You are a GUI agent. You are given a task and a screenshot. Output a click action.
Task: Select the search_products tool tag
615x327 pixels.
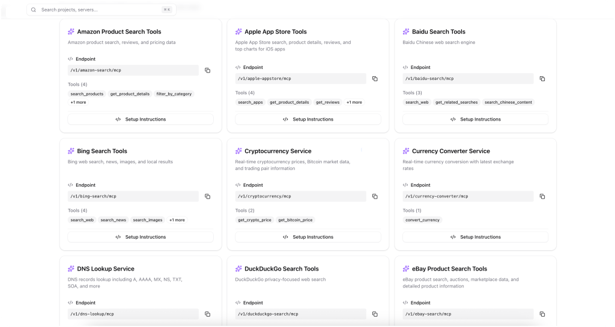(x=87, y=94)
